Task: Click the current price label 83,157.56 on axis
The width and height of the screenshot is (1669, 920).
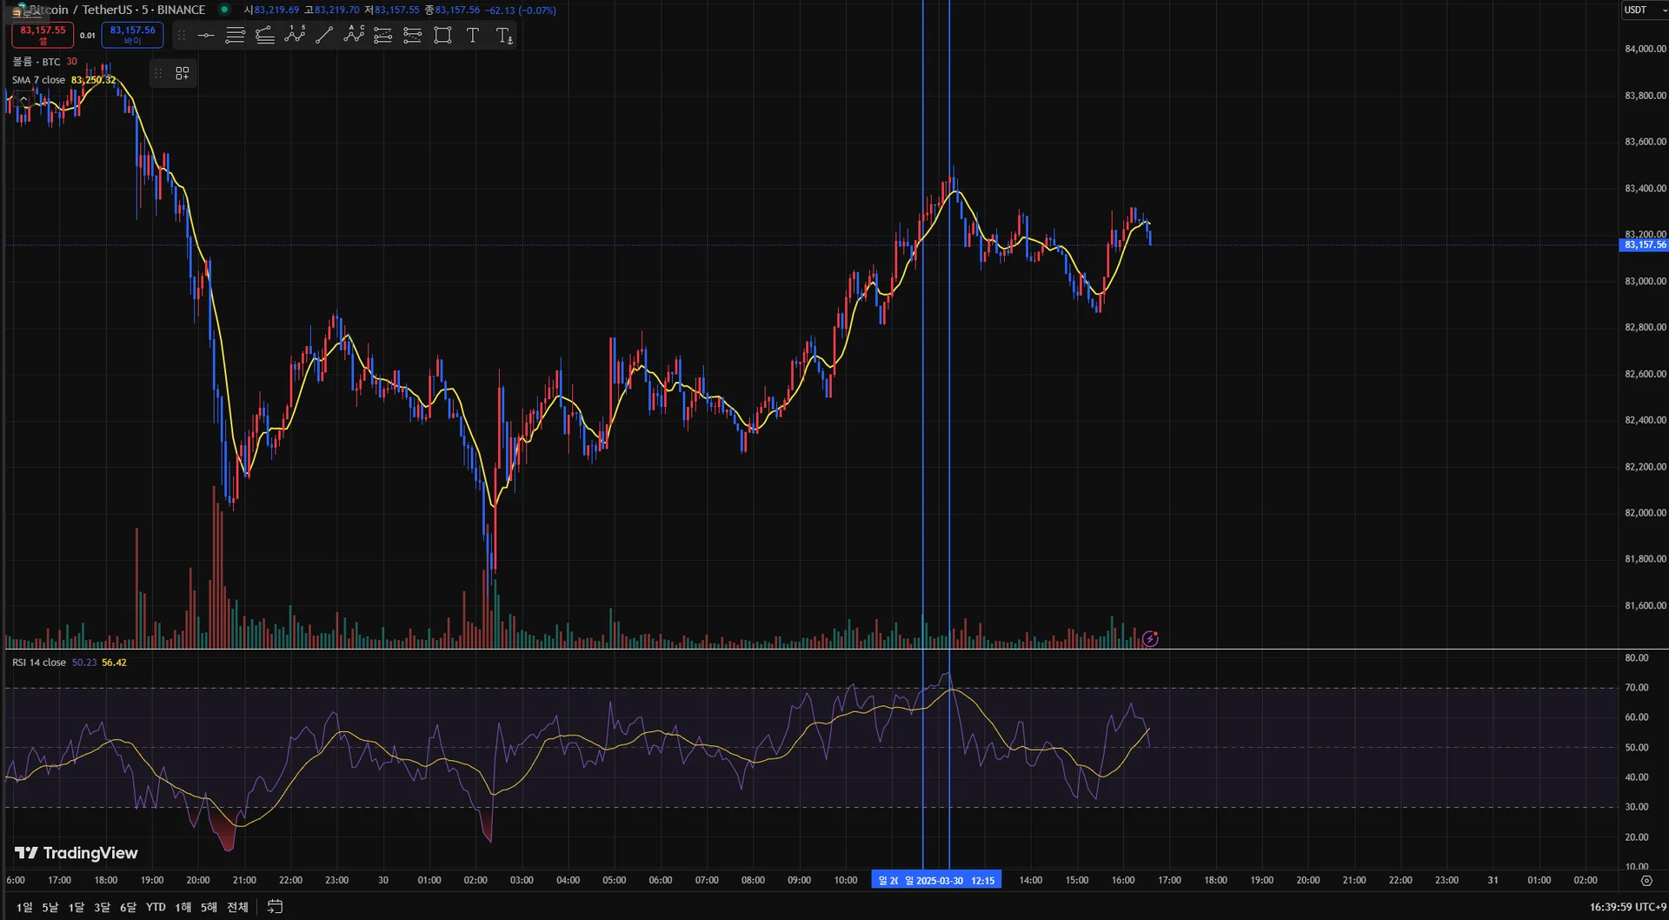Action: tap(1645, 245)
